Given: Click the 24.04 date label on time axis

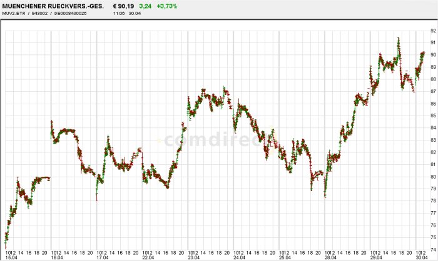Looking at the screenshot, I should 240,258.
